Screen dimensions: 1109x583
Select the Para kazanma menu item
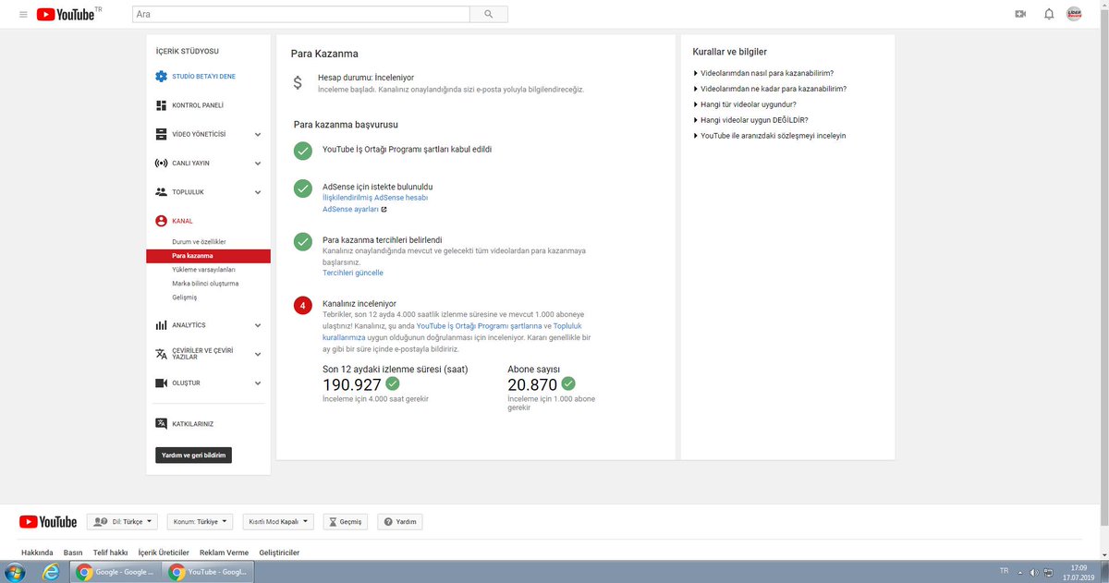(208, 256)
